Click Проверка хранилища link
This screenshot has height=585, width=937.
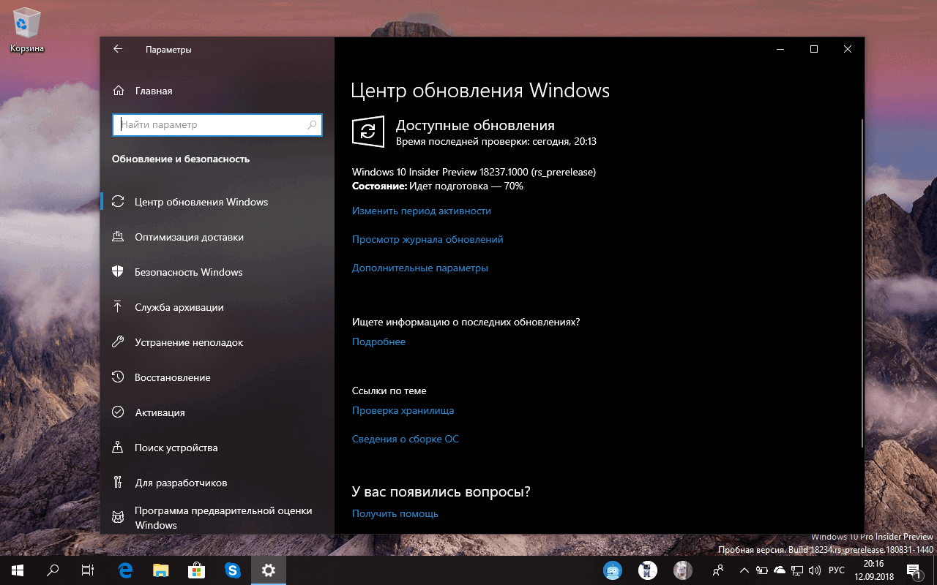(x=404, y=410)
